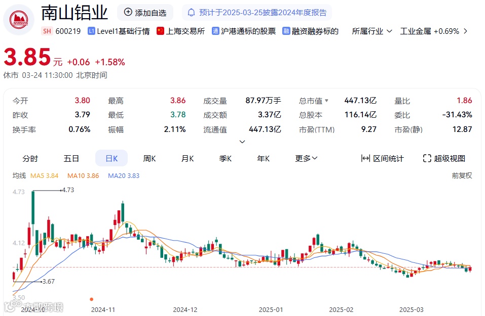
Task: Click the 融 margin trading badge icon
Action: (x=286, y=31)
